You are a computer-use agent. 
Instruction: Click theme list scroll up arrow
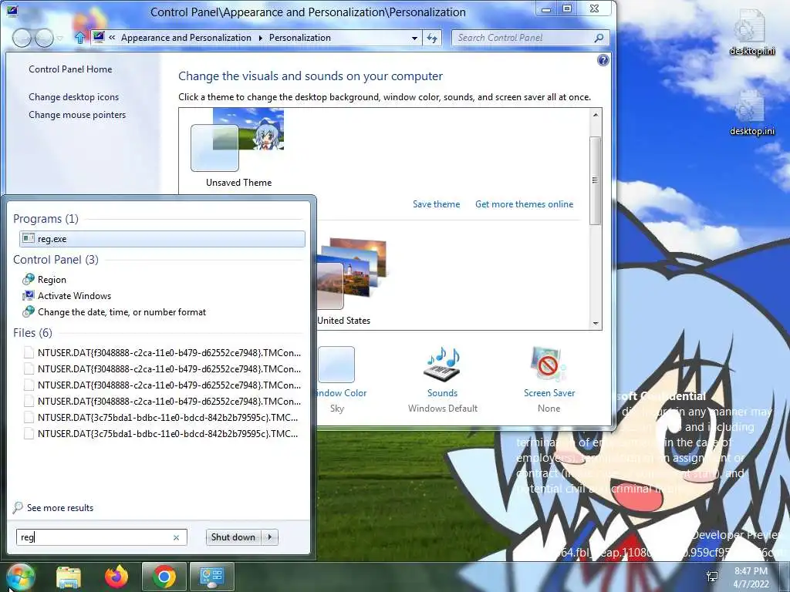pos(596,116)
